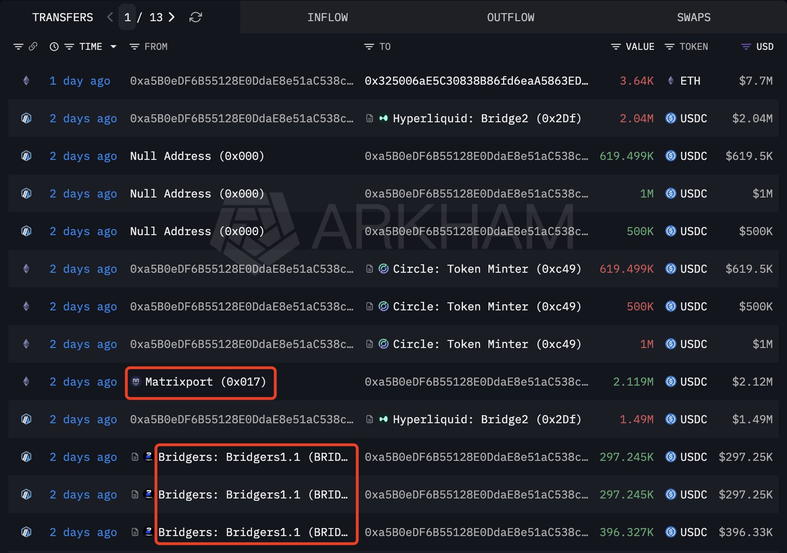Image resolution: width=787 pixels, height=553 pixels.
Task: Click the Ethereum chain icon in the Matrixport row
Action: point(26,382)
